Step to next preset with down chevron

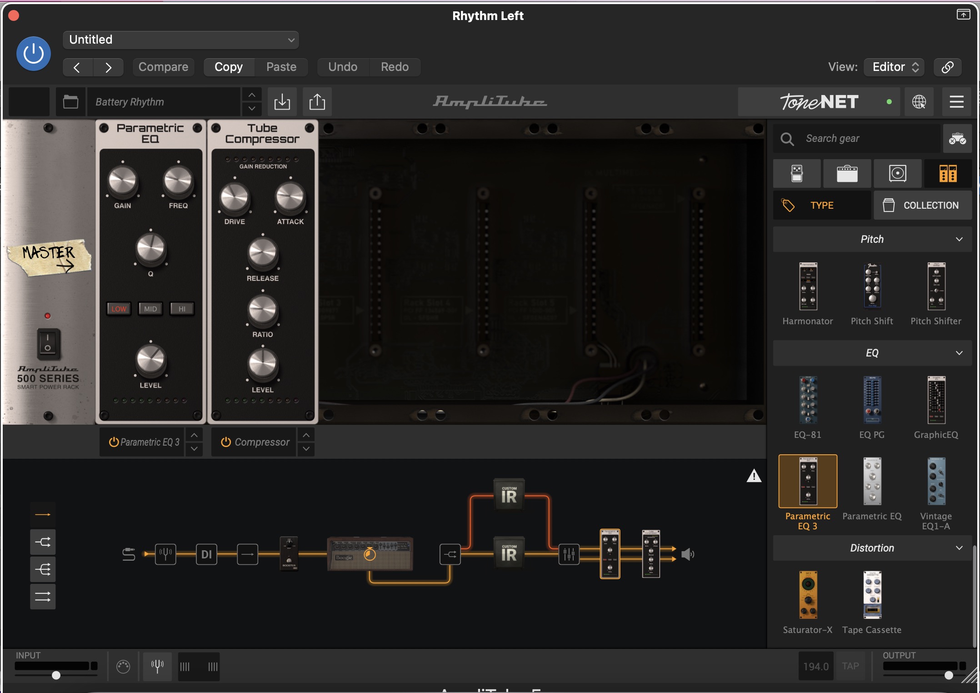click(x=252, y=109)
